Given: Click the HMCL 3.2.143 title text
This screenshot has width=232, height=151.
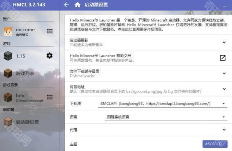Looking at the screenshot, I should tap(29, 5).
